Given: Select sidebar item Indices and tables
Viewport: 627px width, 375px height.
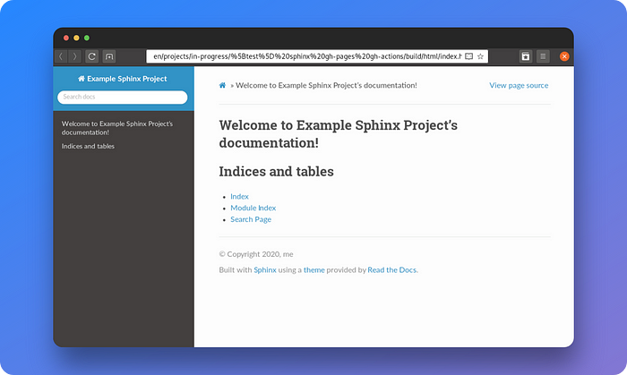Looking at the screenshot, I should coord(88,146).
